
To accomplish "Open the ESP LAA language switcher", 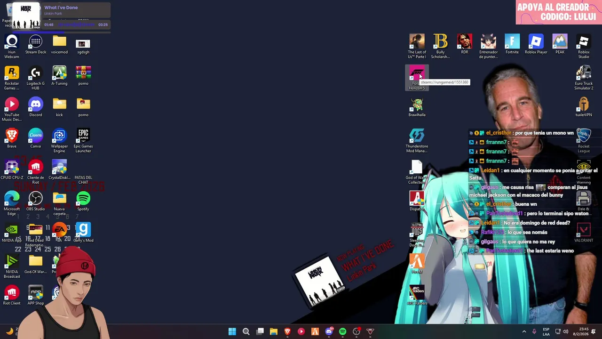I will 546,331.
